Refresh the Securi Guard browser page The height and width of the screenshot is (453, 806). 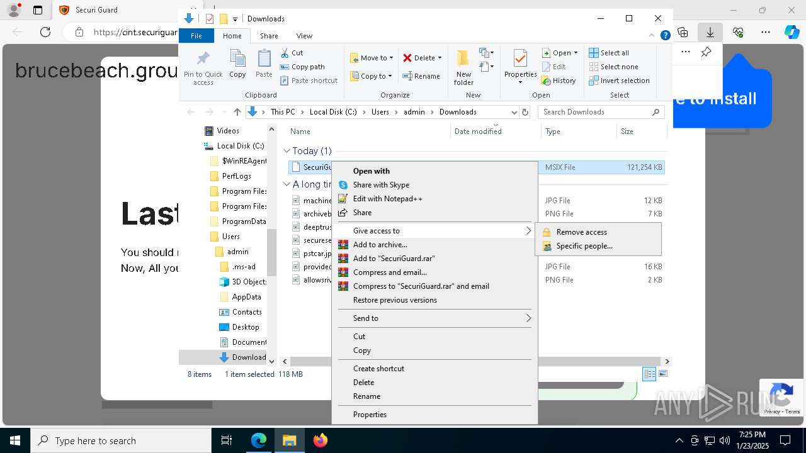tap(45, 32)
